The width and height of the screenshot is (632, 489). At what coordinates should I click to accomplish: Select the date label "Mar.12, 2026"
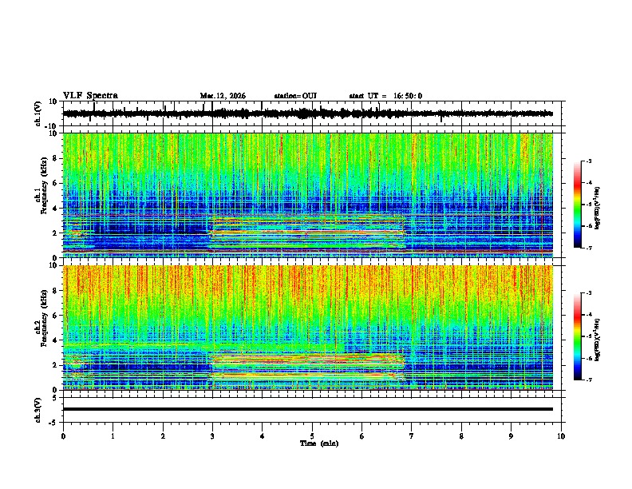[x=223, y=96]
